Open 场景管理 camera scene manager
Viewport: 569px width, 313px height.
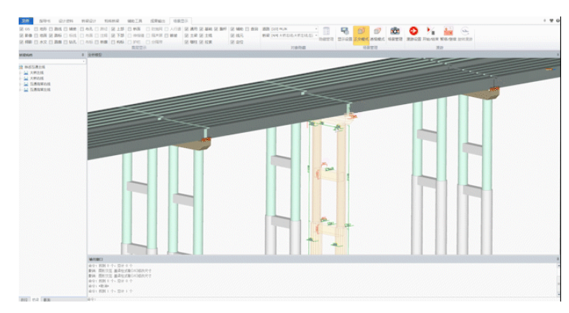point(395,34)
